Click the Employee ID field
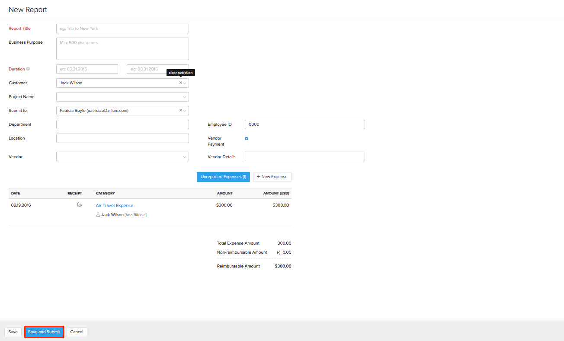The width and height of the screenshot is (564, 341). (304, 124)
